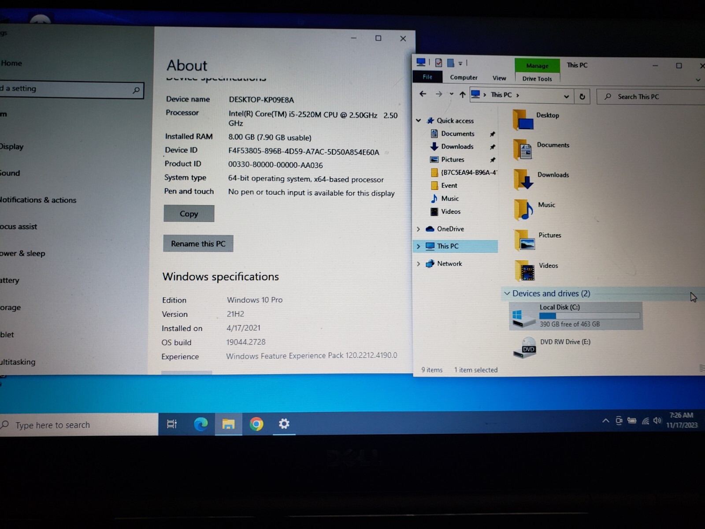
Task: Open the recent locations dropdown arrow
Action: [451, 94]
